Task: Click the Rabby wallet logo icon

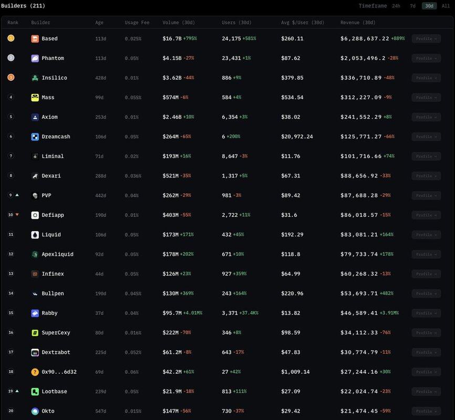Action: pyautogui.click(x=35, y=313)
